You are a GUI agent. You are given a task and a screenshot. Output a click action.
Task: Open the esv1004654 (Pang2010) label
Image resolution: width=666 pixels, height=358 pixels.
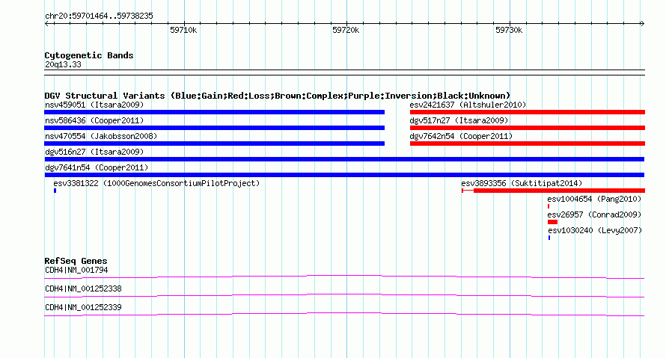coord(594,199)
